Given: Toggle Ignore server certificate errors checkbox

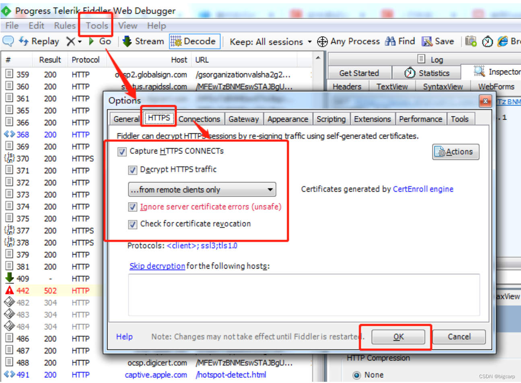Looking at the screenshot, I should coord(132,207).
